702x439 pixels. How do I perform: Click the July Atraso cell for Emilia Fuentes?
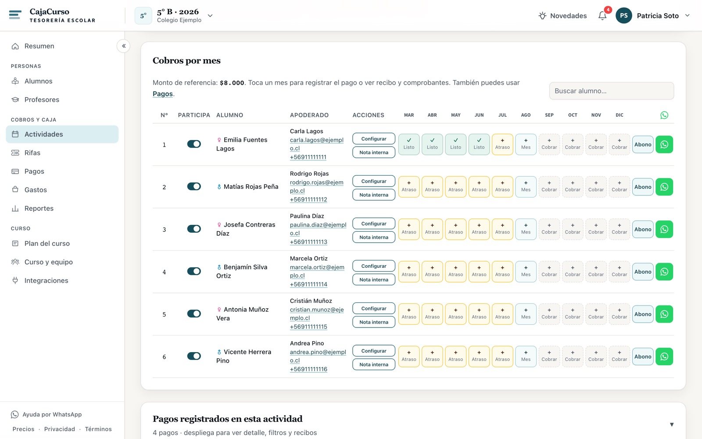tap(502, 144)
